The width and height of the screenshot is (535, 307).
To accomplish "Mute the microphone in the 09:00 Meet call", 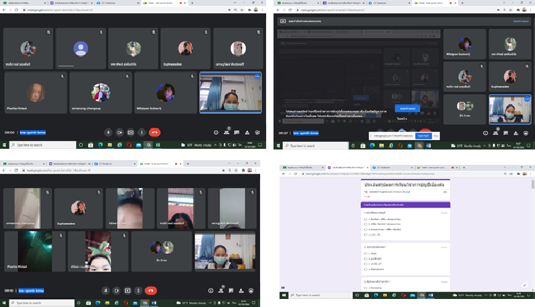I will (108, 132).
